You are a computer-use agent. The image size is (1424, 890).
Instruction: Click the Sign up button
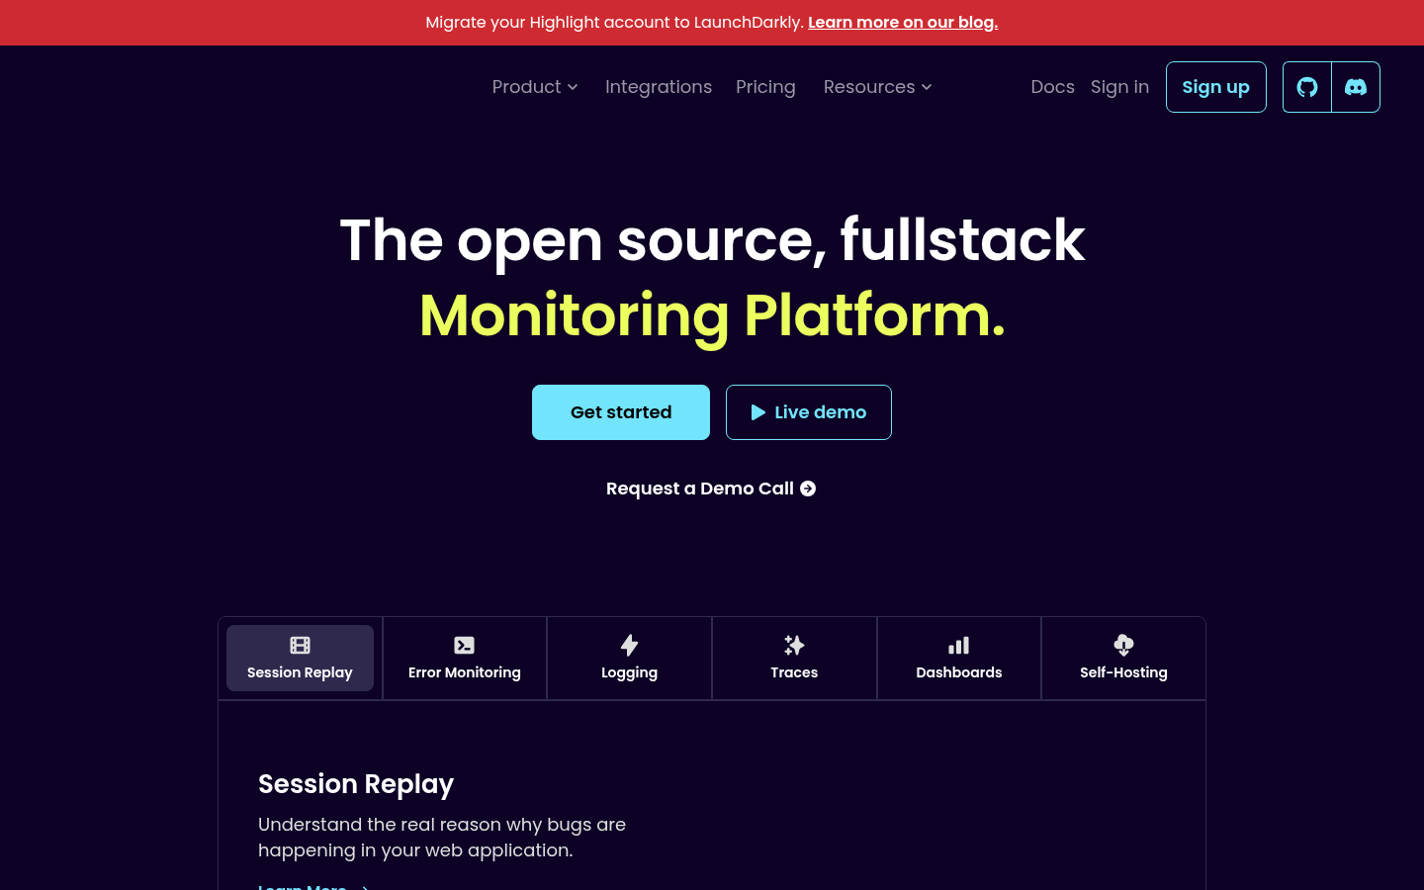pyautogui.click(x=1216, y=87)
